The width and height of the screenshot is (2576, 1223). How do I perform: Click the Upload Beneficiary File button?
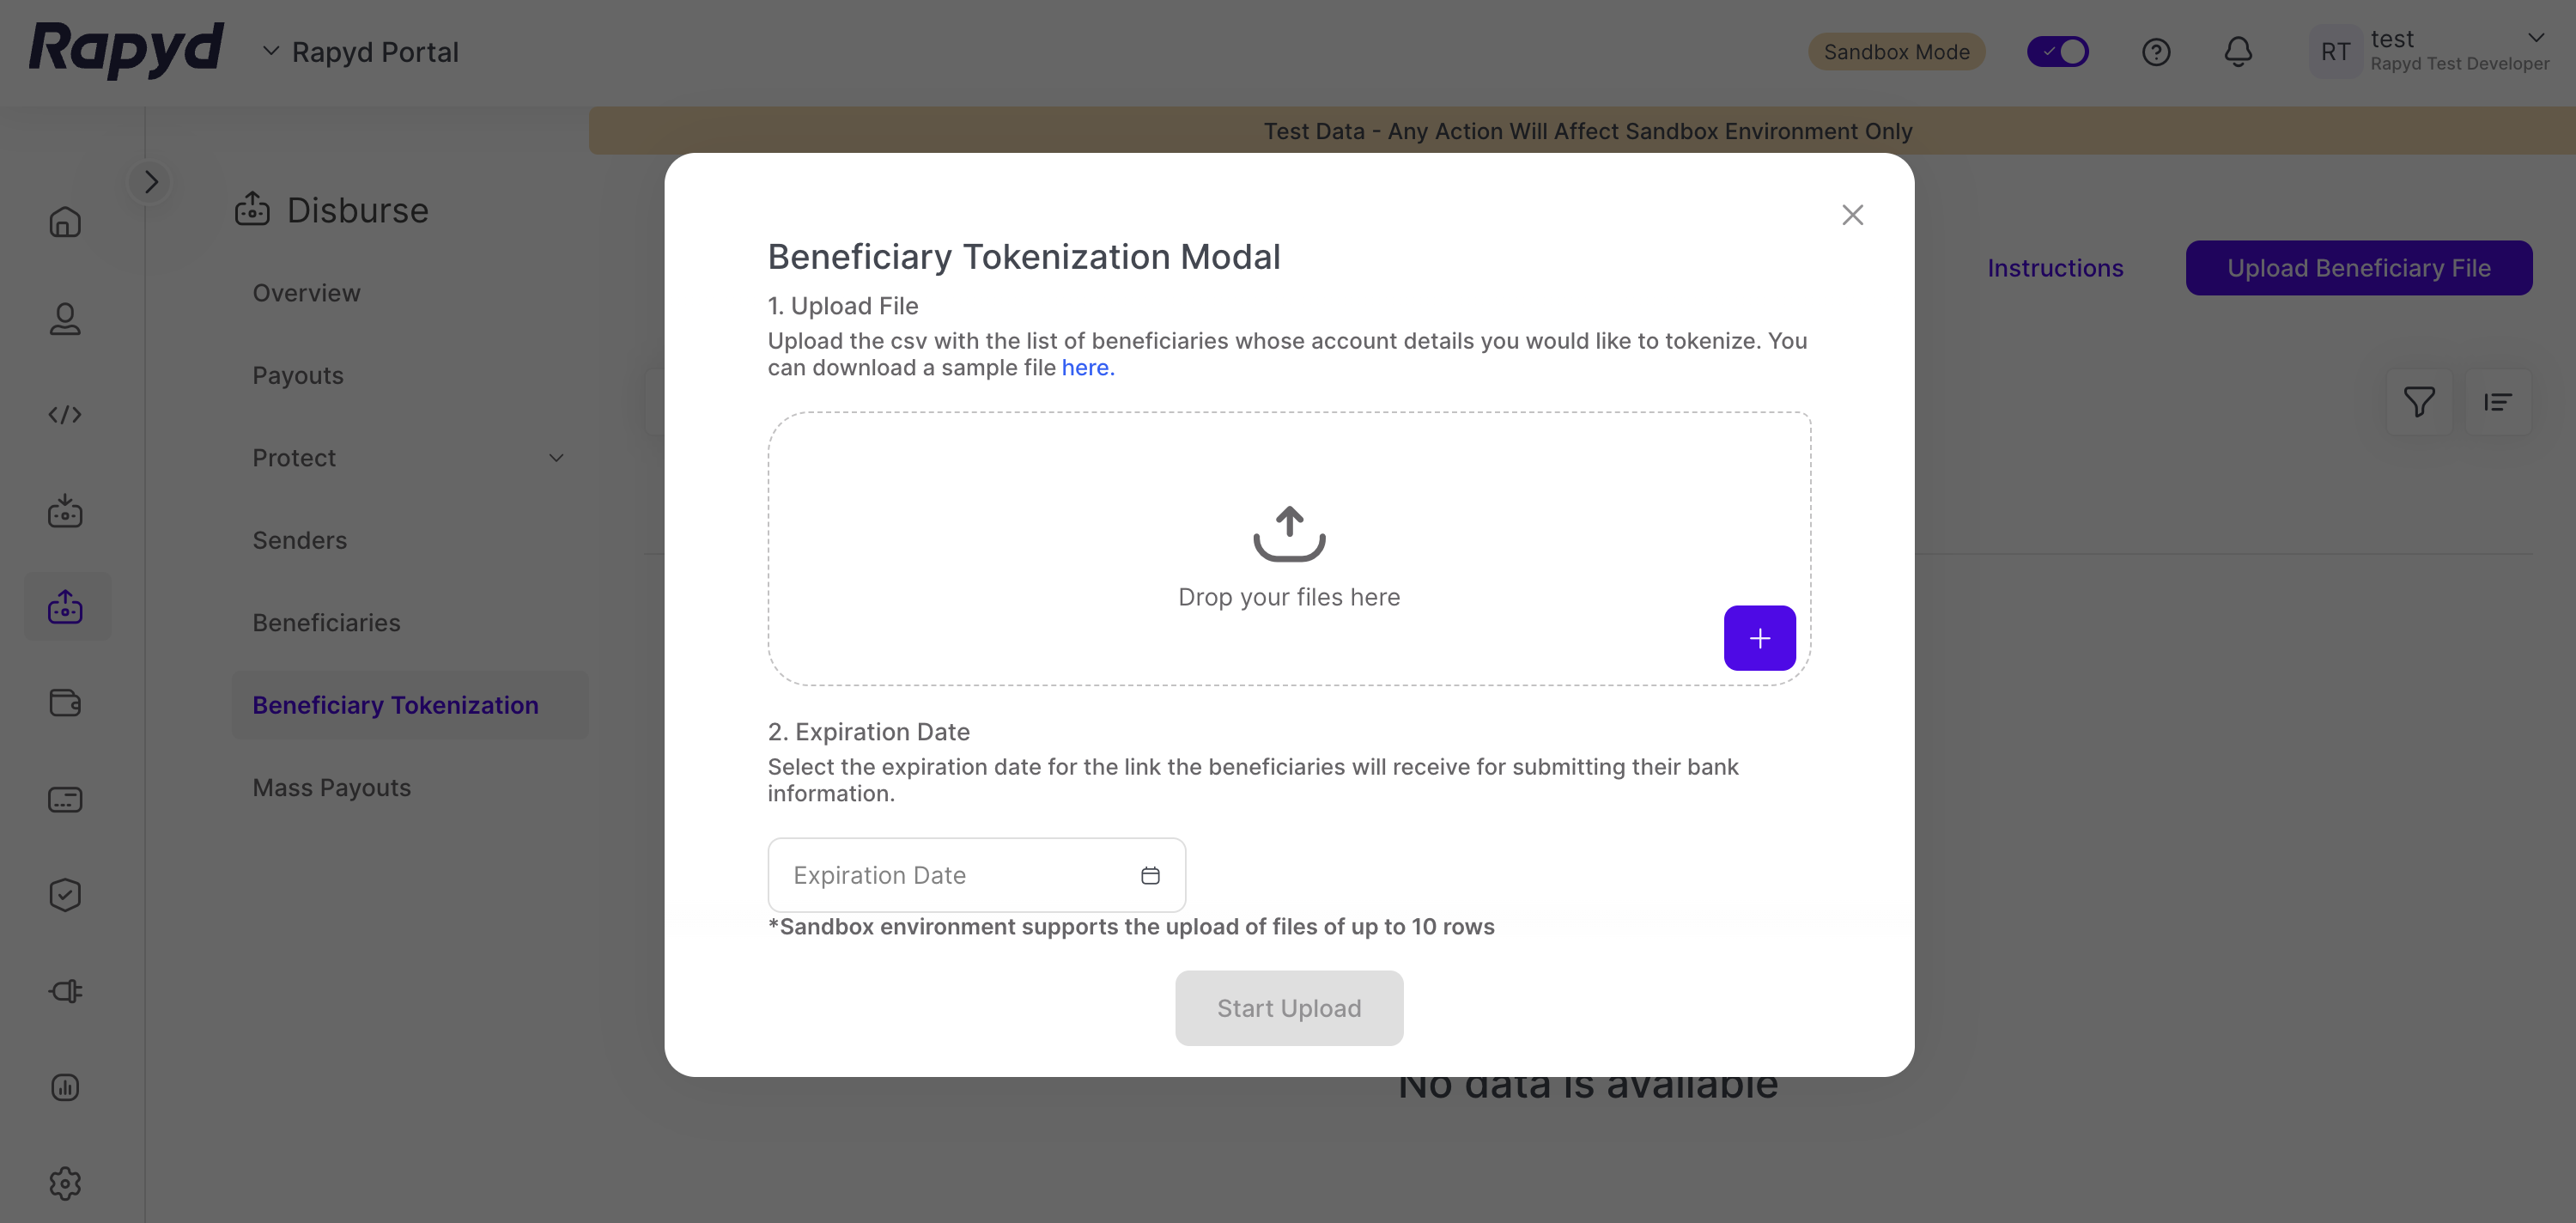point(2358,268)
